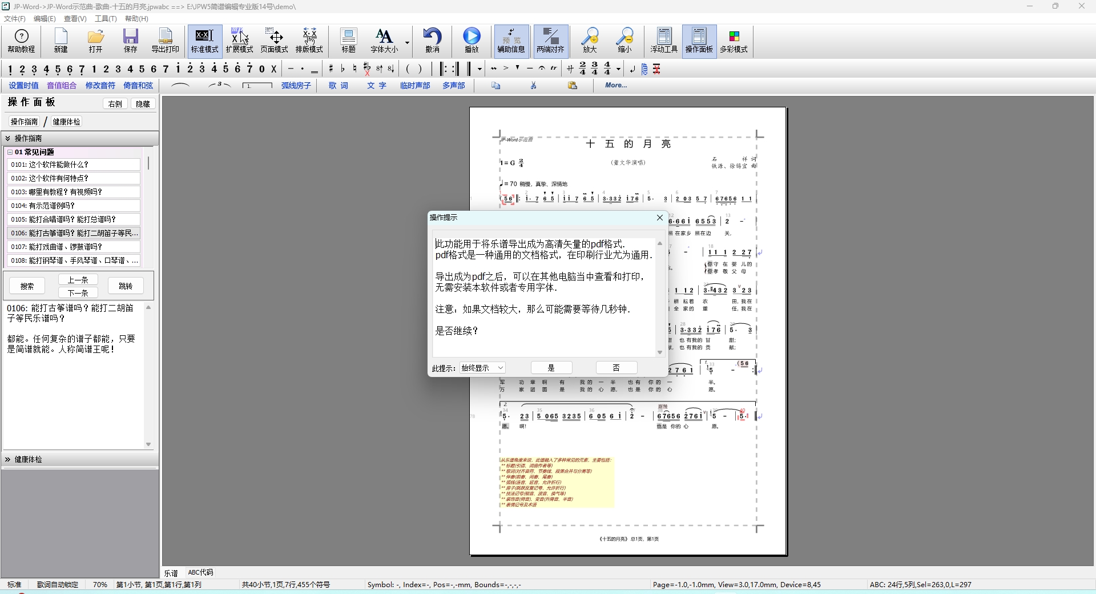Click the 下一条 next item button
The image size is (1096, 594).
coord(78,293)
